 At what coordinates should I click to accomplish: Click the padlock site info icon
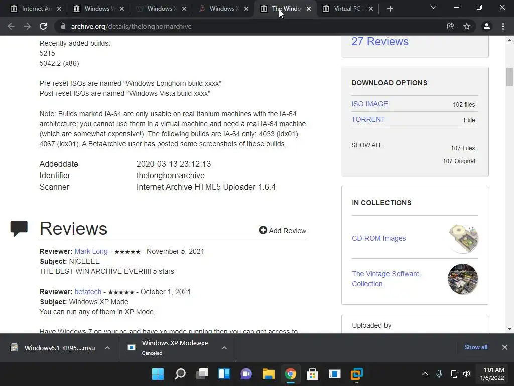tap(63, 26)
